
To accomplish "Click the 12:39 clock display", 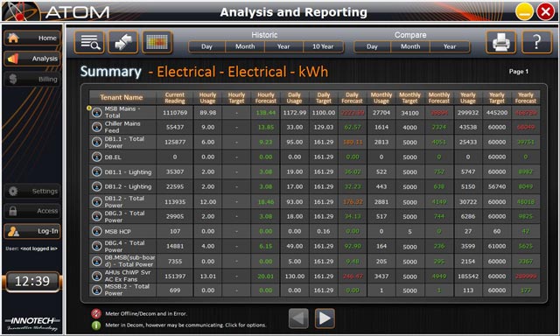I will [x=32, y=282].
